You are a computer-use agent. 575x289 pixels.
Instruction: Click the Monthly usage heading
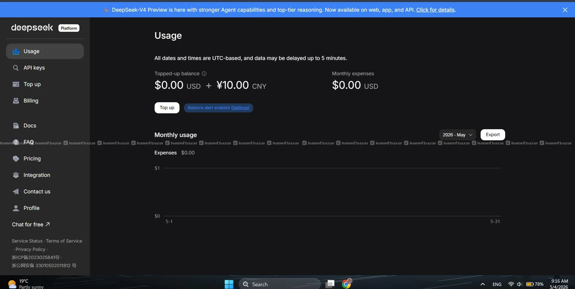pyautogui.click(x=176, y=135)
